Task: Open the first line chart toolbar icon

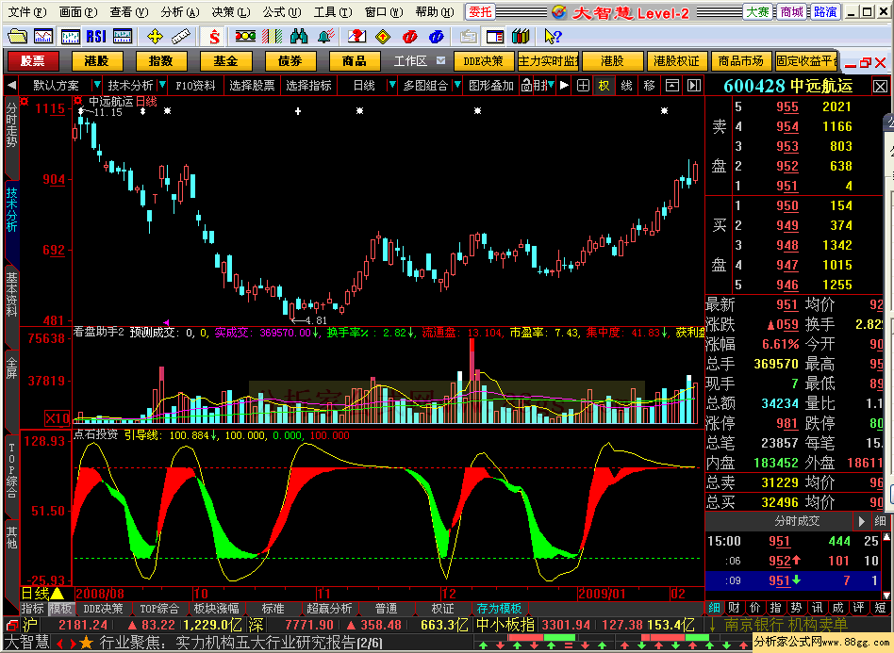Action: (x=43, y=37)
